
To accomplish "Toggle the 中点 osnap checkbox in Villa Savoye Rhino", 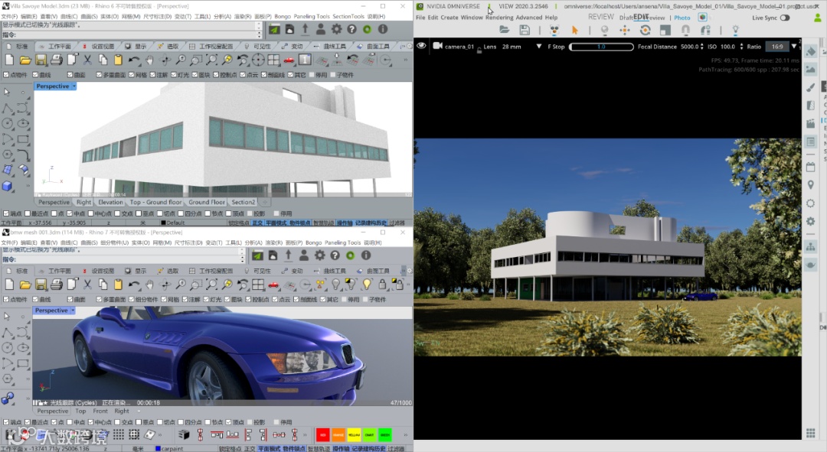I will pos(70,213).
